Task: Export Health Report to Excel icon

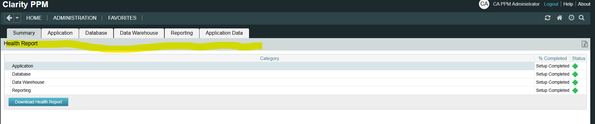Action: point(585,44)
